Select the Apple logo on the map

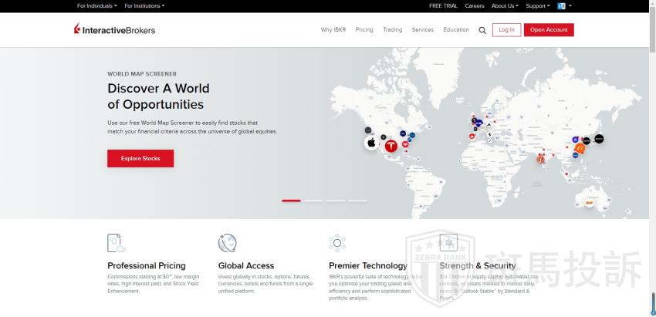[371, 143]
